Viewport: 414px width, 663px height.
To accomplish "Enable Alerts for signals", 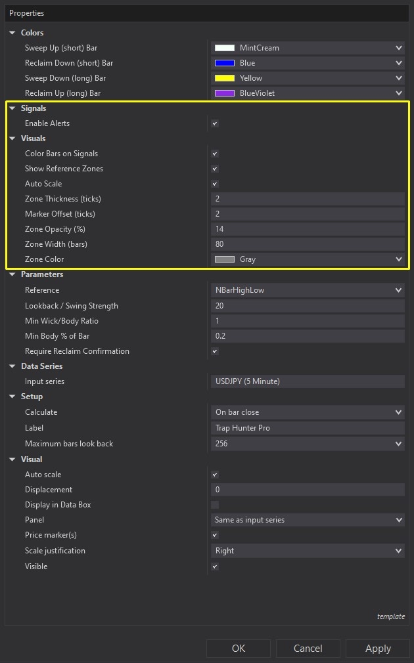I will (214, 123).
